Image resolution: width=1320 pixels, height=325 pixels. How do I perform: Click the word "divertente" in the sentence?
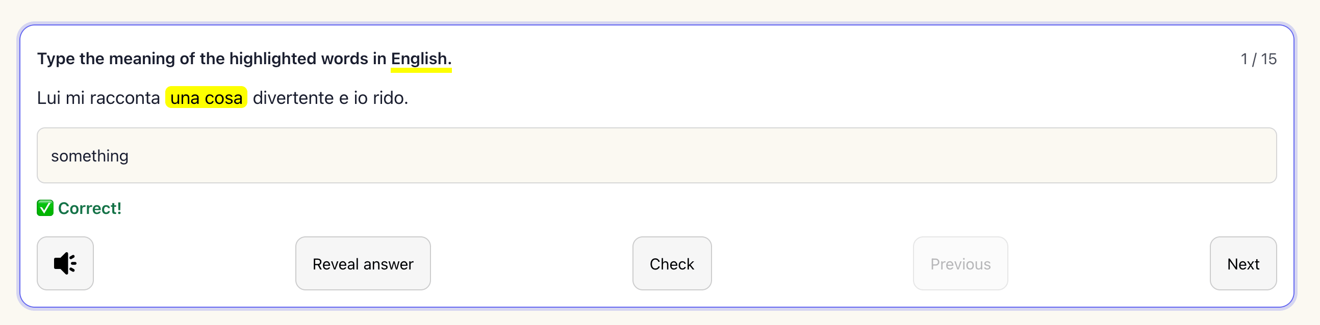pos(293,98)
